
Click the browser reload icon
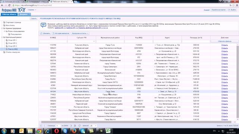pos(9,5)
